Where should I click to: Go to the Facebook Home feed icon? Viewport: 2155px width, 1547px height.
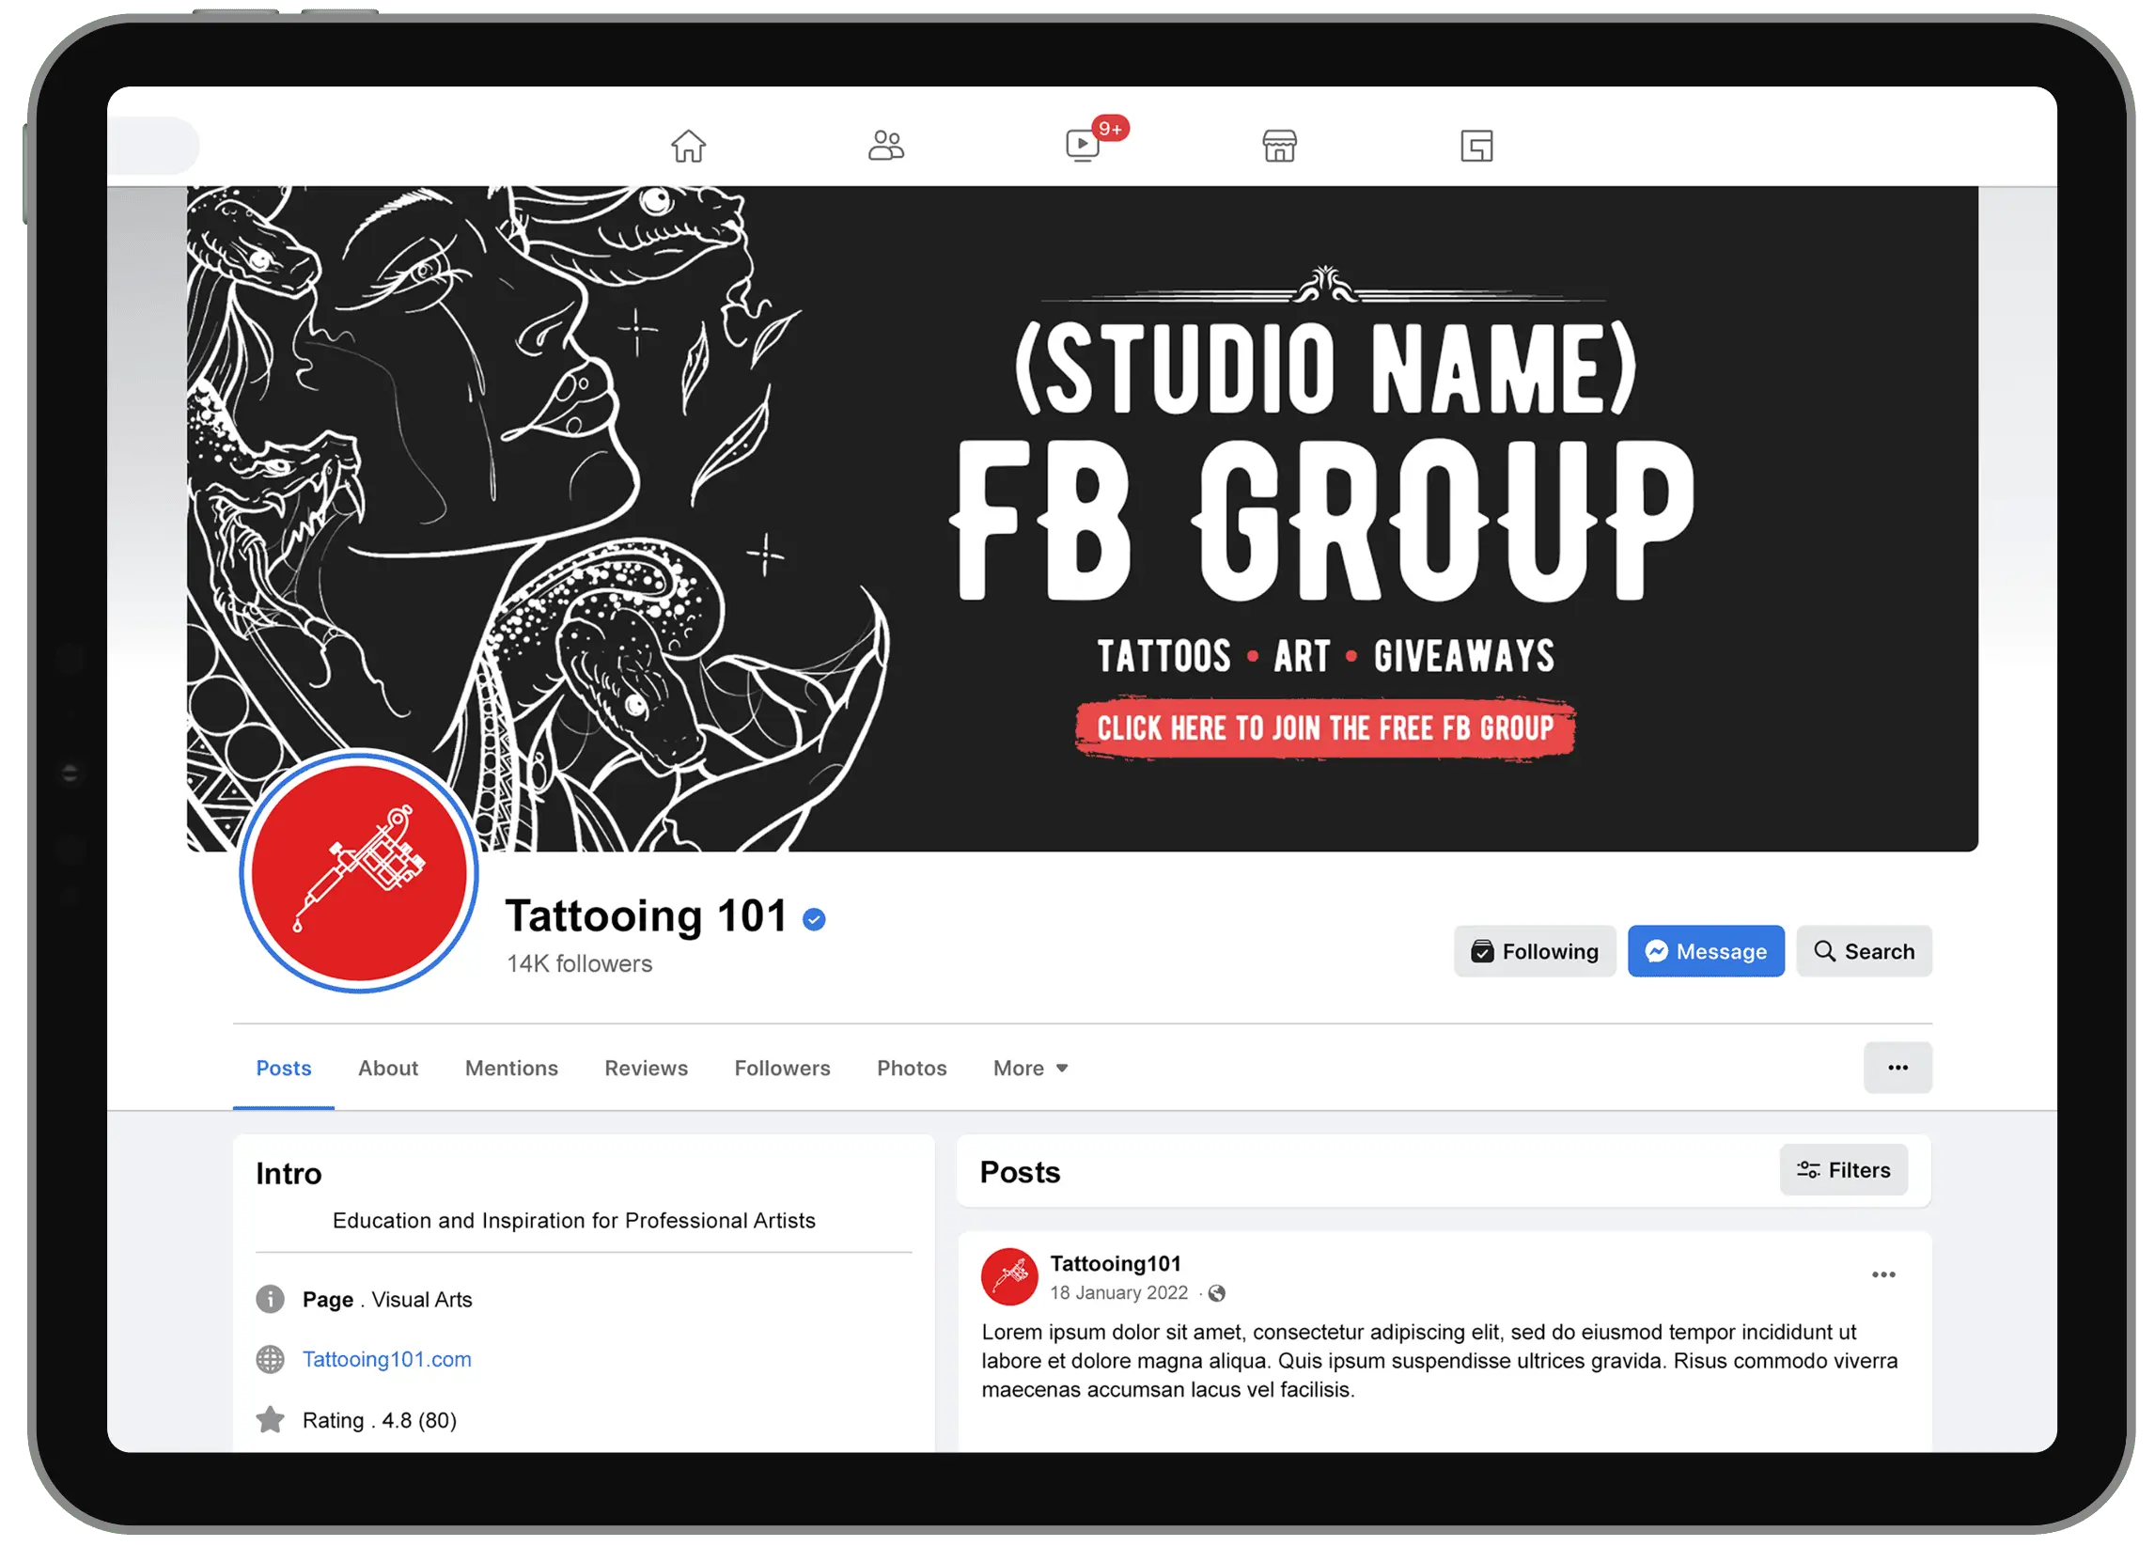[x=688, y=147]
